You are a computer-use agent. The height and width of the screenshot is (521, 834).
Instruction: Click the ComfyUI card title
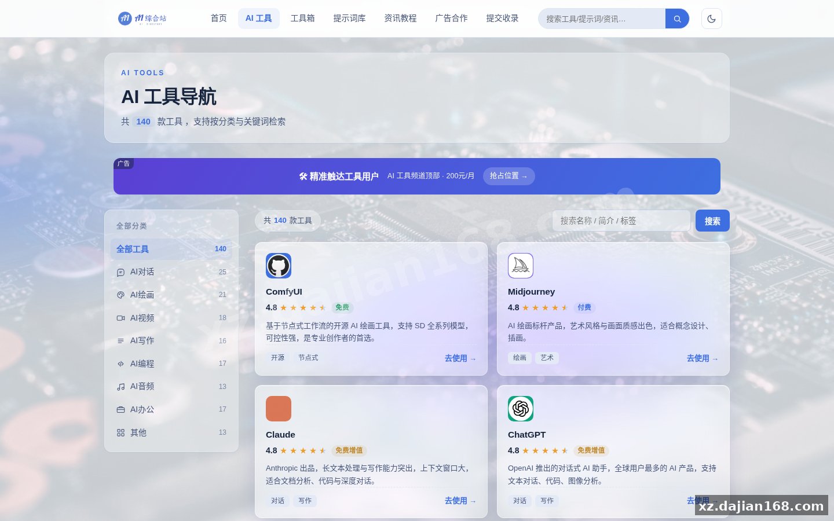click(284, 292)
